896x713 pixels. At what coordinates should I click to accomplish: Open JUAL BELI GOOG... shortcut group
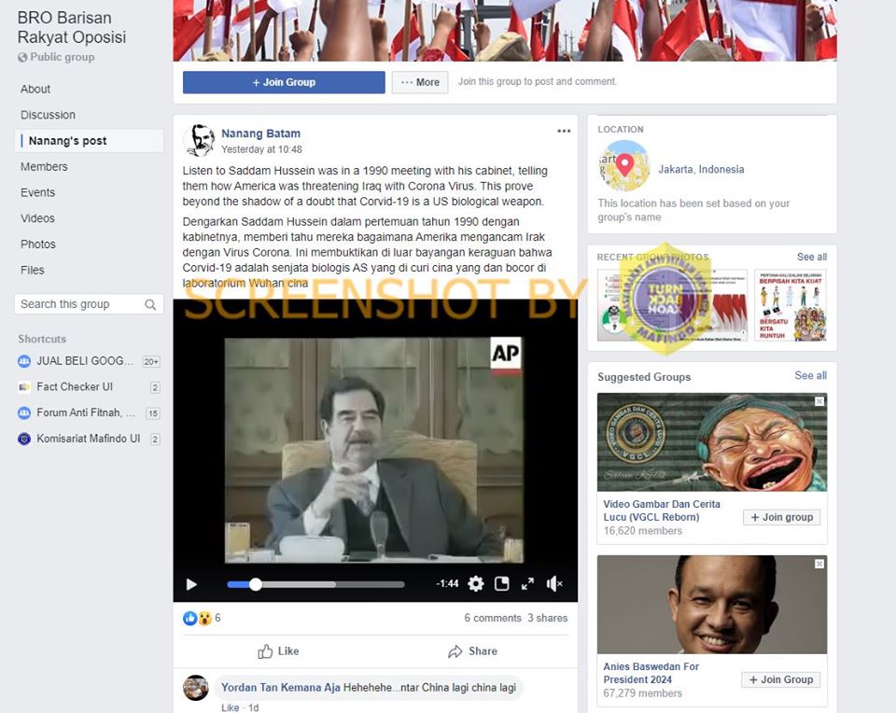point(85,361)
